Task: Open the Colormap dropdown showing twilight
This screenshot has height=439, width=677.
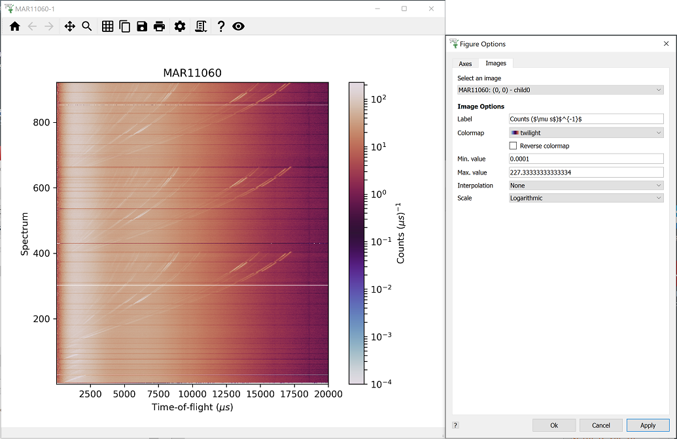Action: point(586,133)
